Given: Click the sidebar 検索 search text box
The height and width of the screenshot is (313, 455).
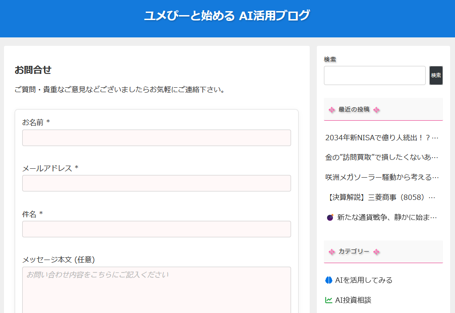Looking at the screenshot, I should pyautogui.click(x=375, y=76).
